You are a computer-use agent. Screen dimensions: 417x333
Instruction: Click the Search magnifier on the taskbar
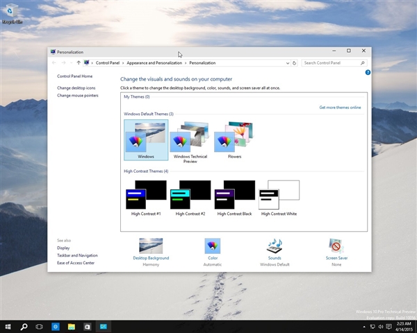24,325
